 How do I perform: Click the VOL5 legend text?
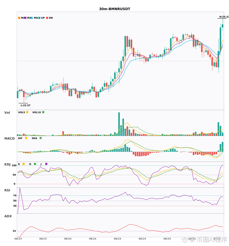[x=21, y=112]
